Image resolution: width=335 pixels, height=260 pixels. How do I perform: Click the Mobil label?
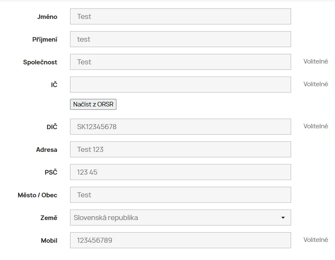[49, 241]
